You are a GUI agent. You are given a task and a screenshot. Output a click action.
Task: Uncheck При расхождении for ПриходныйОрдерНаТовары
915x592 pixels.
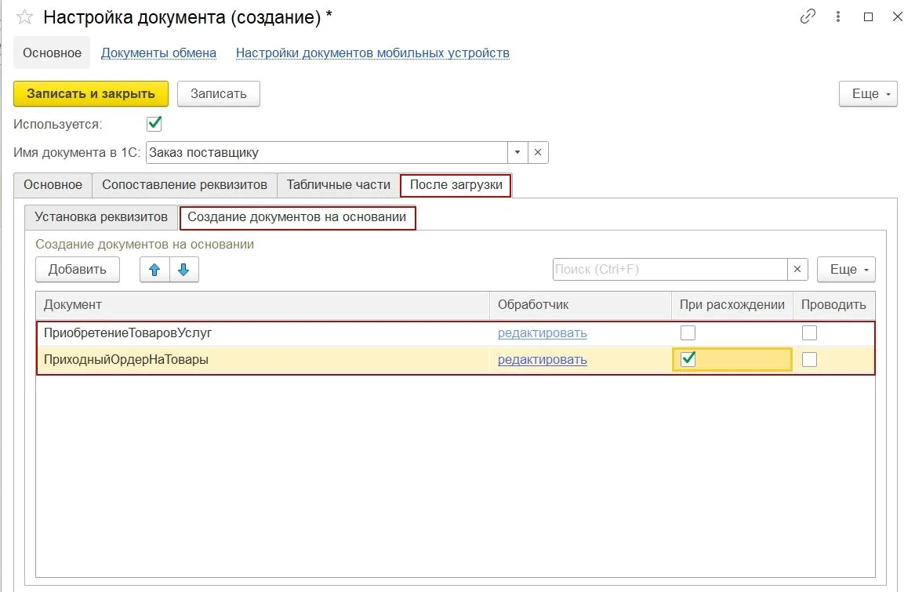coord(688,359)
